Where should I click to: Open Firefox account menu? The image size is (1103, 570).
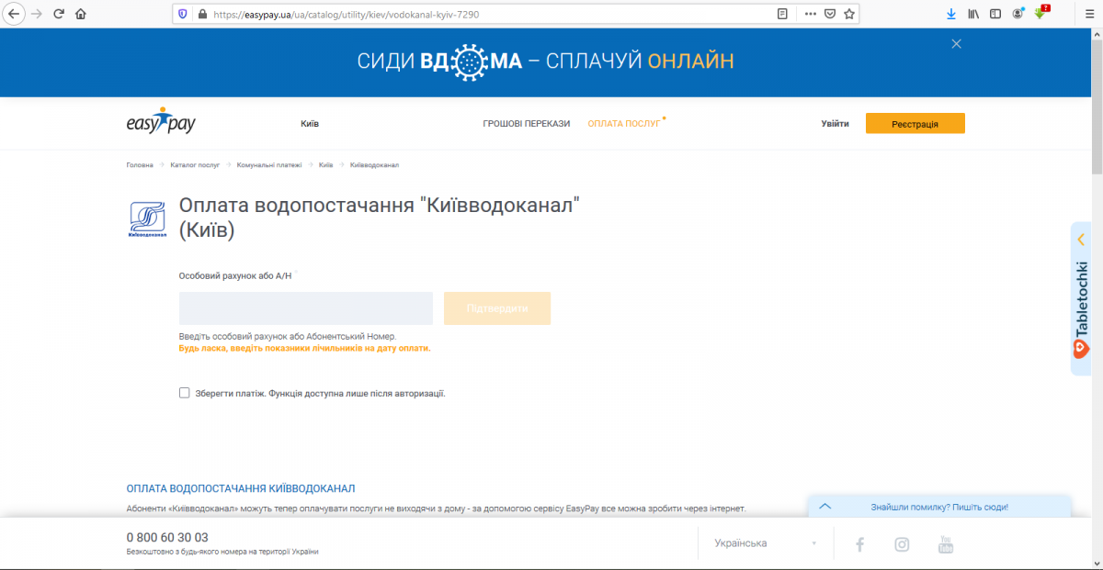[1018, 14]
